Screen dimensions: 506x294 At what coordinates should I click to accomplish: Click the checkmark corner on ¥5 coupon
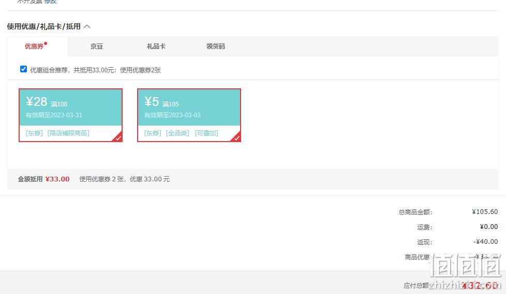tap(236, 137)
